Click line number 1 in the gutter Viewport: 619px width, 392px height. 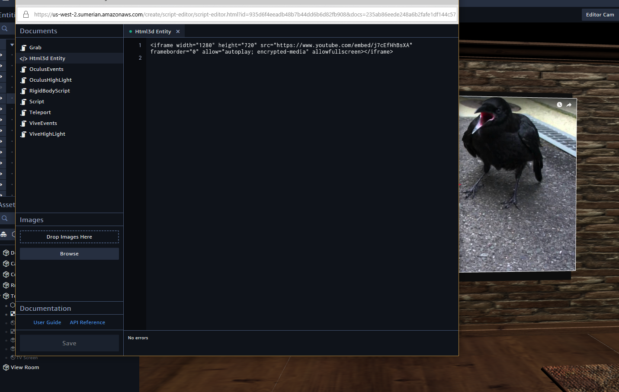[140, 45]
